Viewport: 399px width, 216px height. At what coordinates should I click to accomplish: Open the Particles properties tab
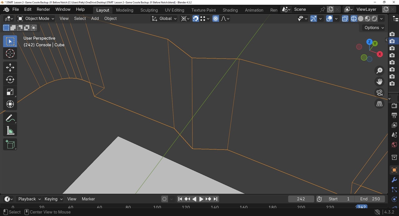click(394, 190)
